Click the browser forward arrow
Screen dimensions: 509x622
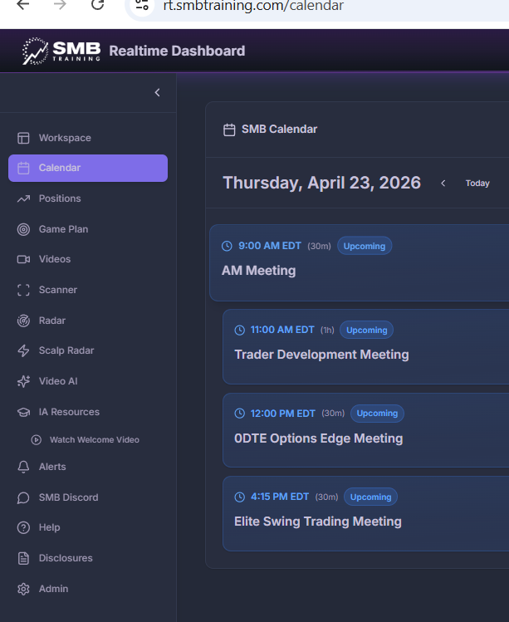[60, 5]
